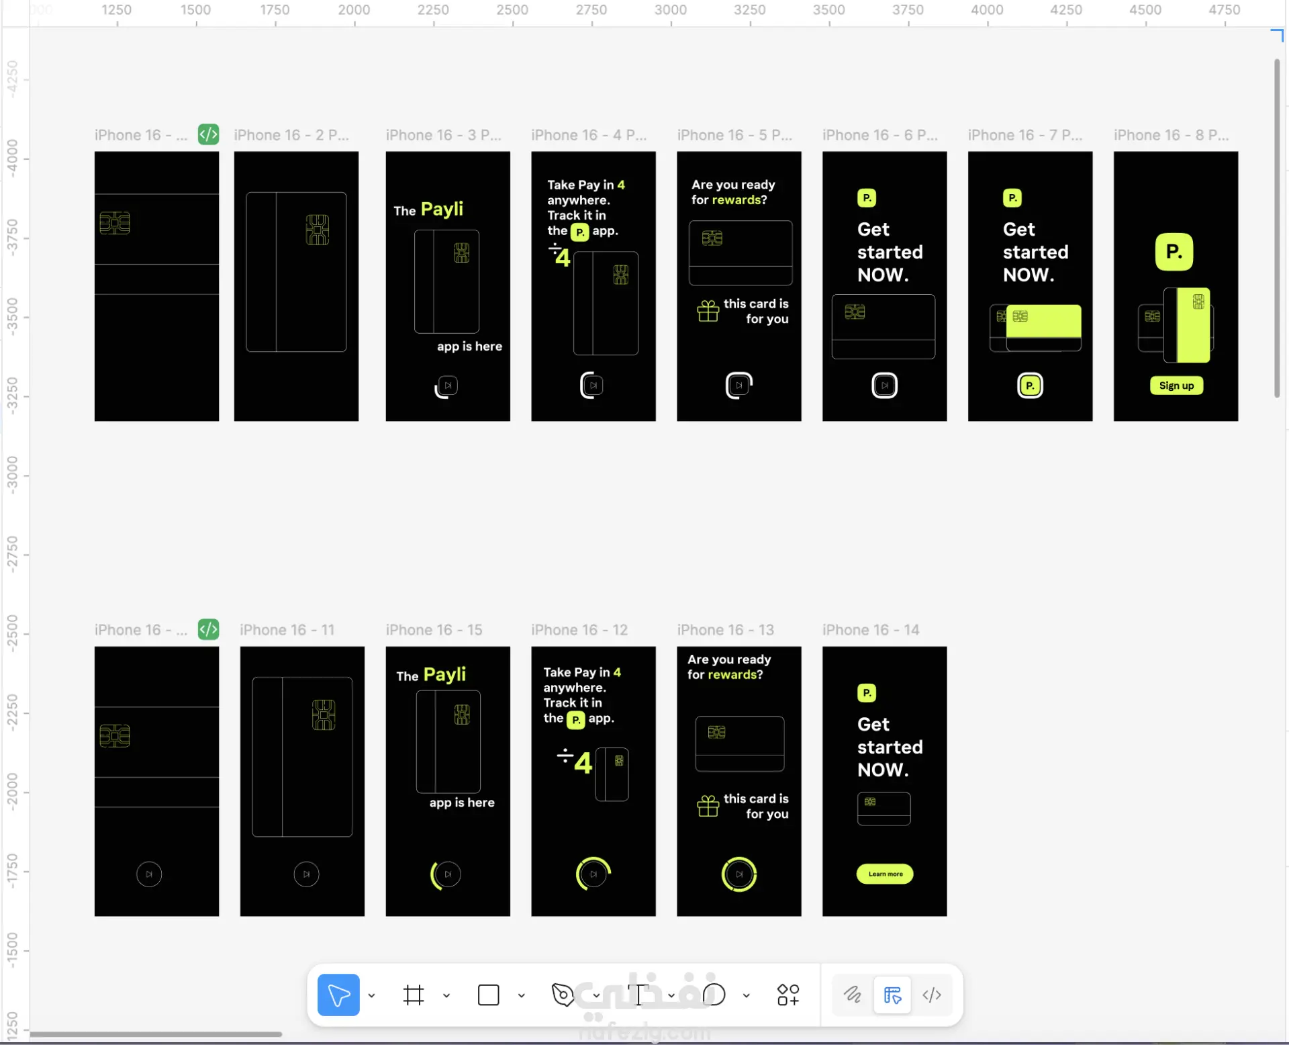Select the frame label "iPhone 16 - 4 P..."
Screen dimensions: 1289x1045
(x=589, y=135)
